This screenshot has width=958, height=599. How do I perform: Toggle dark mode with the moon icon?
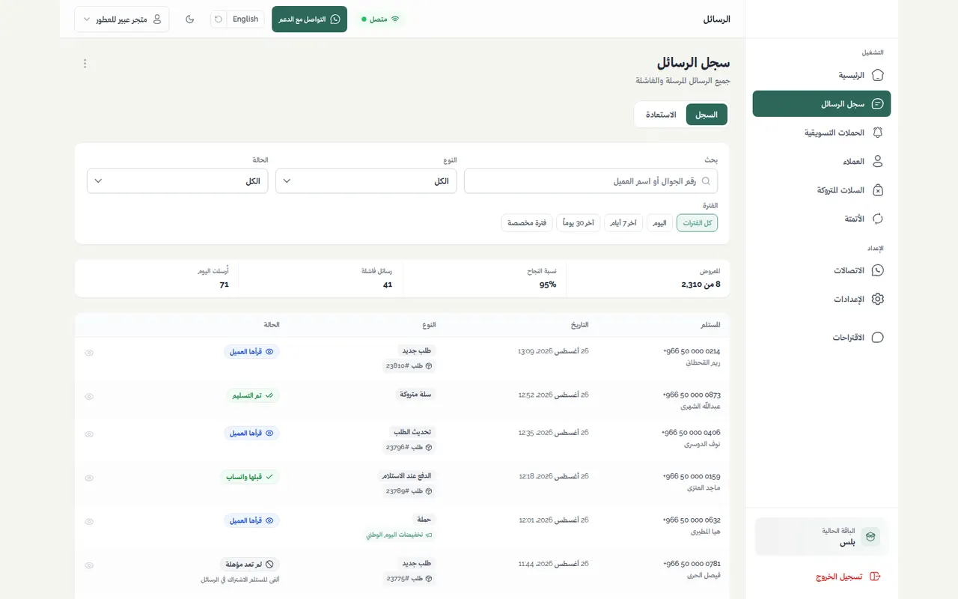(x=190, y=19)
